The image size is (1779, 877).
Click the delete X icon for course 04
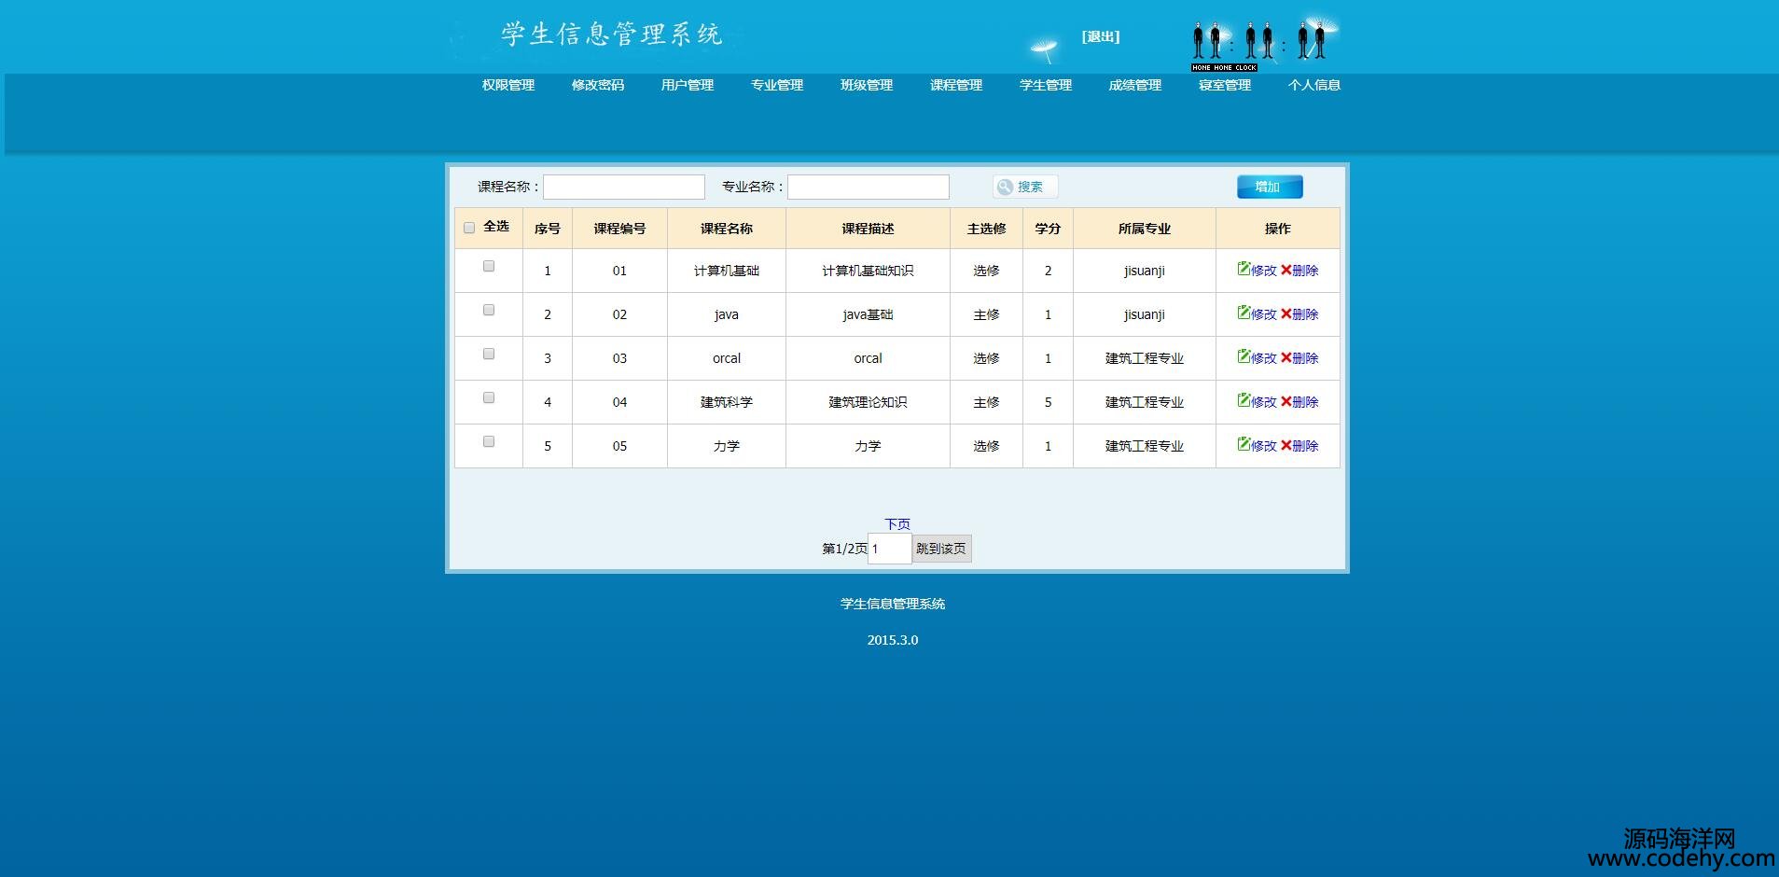coord(1286,401)
